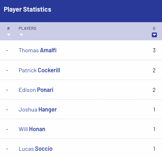Toggle the G column sort arrow

point(154,35)
